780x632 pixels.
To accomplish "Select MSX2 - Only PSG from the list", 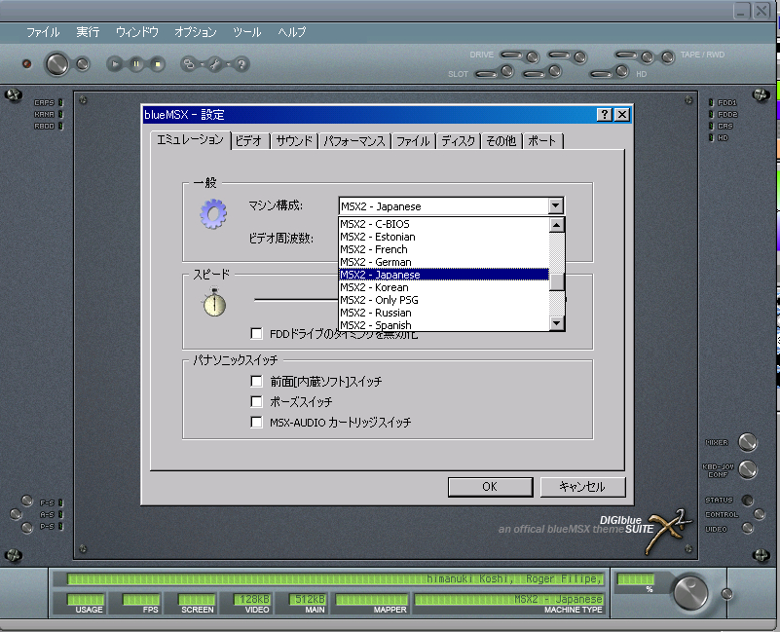I will click(444, 300).
